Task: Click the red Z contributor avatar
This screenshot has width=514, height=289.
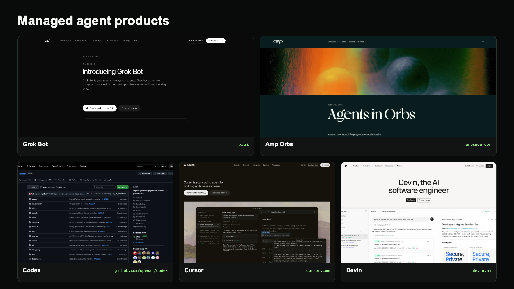Action: (x=135, y=253)
